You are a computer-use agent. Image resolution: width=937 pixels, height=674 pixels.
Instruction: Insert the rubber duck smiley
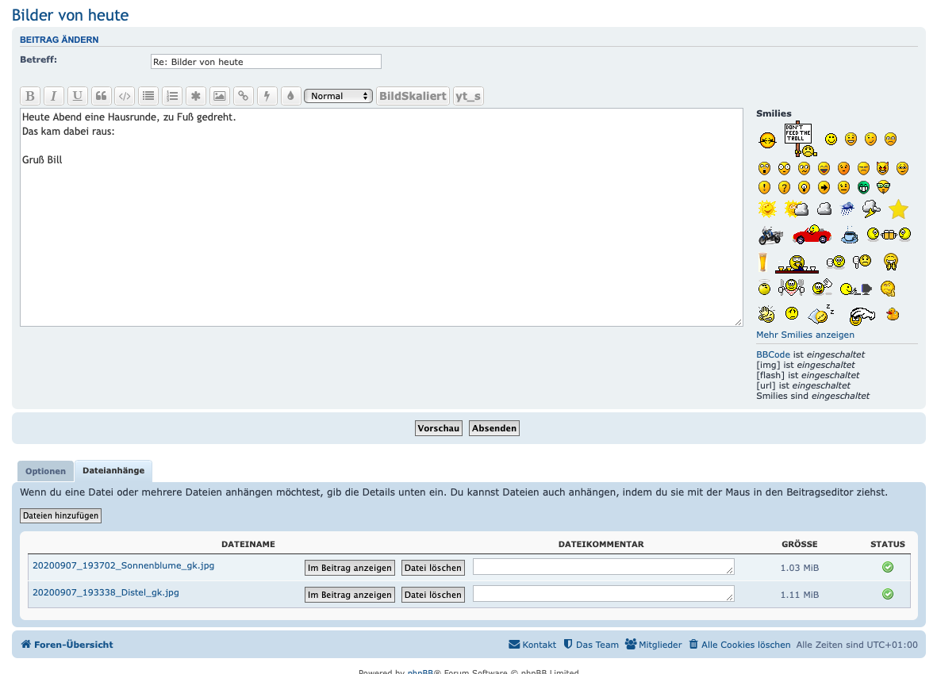click(893, 314)
